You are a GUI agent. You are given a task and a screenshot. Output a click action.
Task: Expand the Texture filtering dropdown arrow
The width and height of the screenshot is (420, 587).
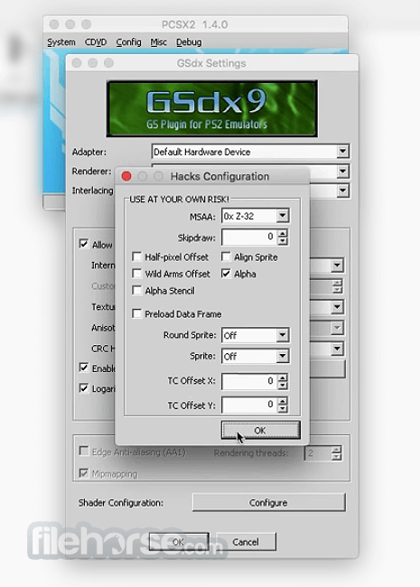point(337,307)
